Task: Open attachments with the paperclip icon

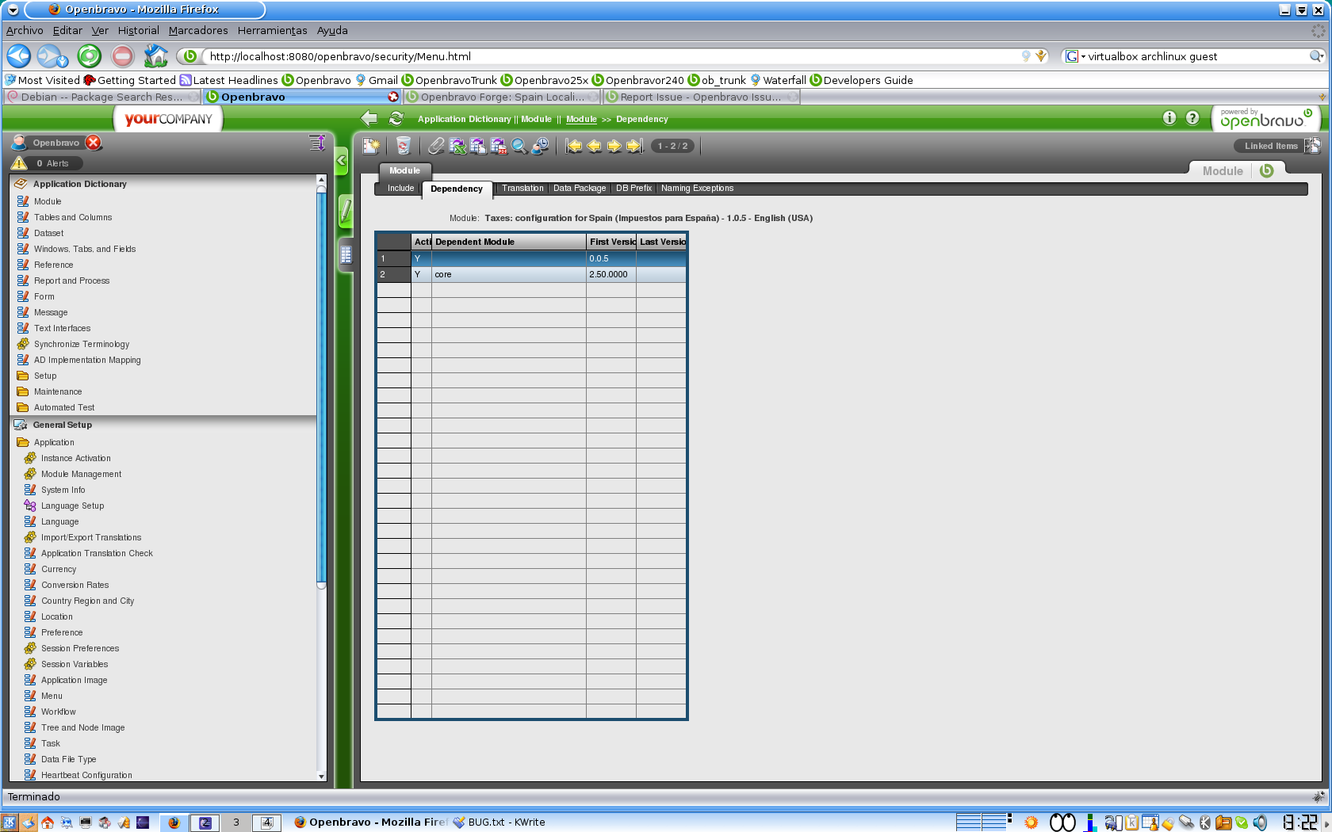Action: pos(436,146)
